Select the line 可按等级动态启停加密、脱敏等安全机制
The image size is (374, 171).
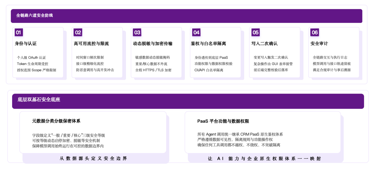pyautogui.click(x=66, y=141)
